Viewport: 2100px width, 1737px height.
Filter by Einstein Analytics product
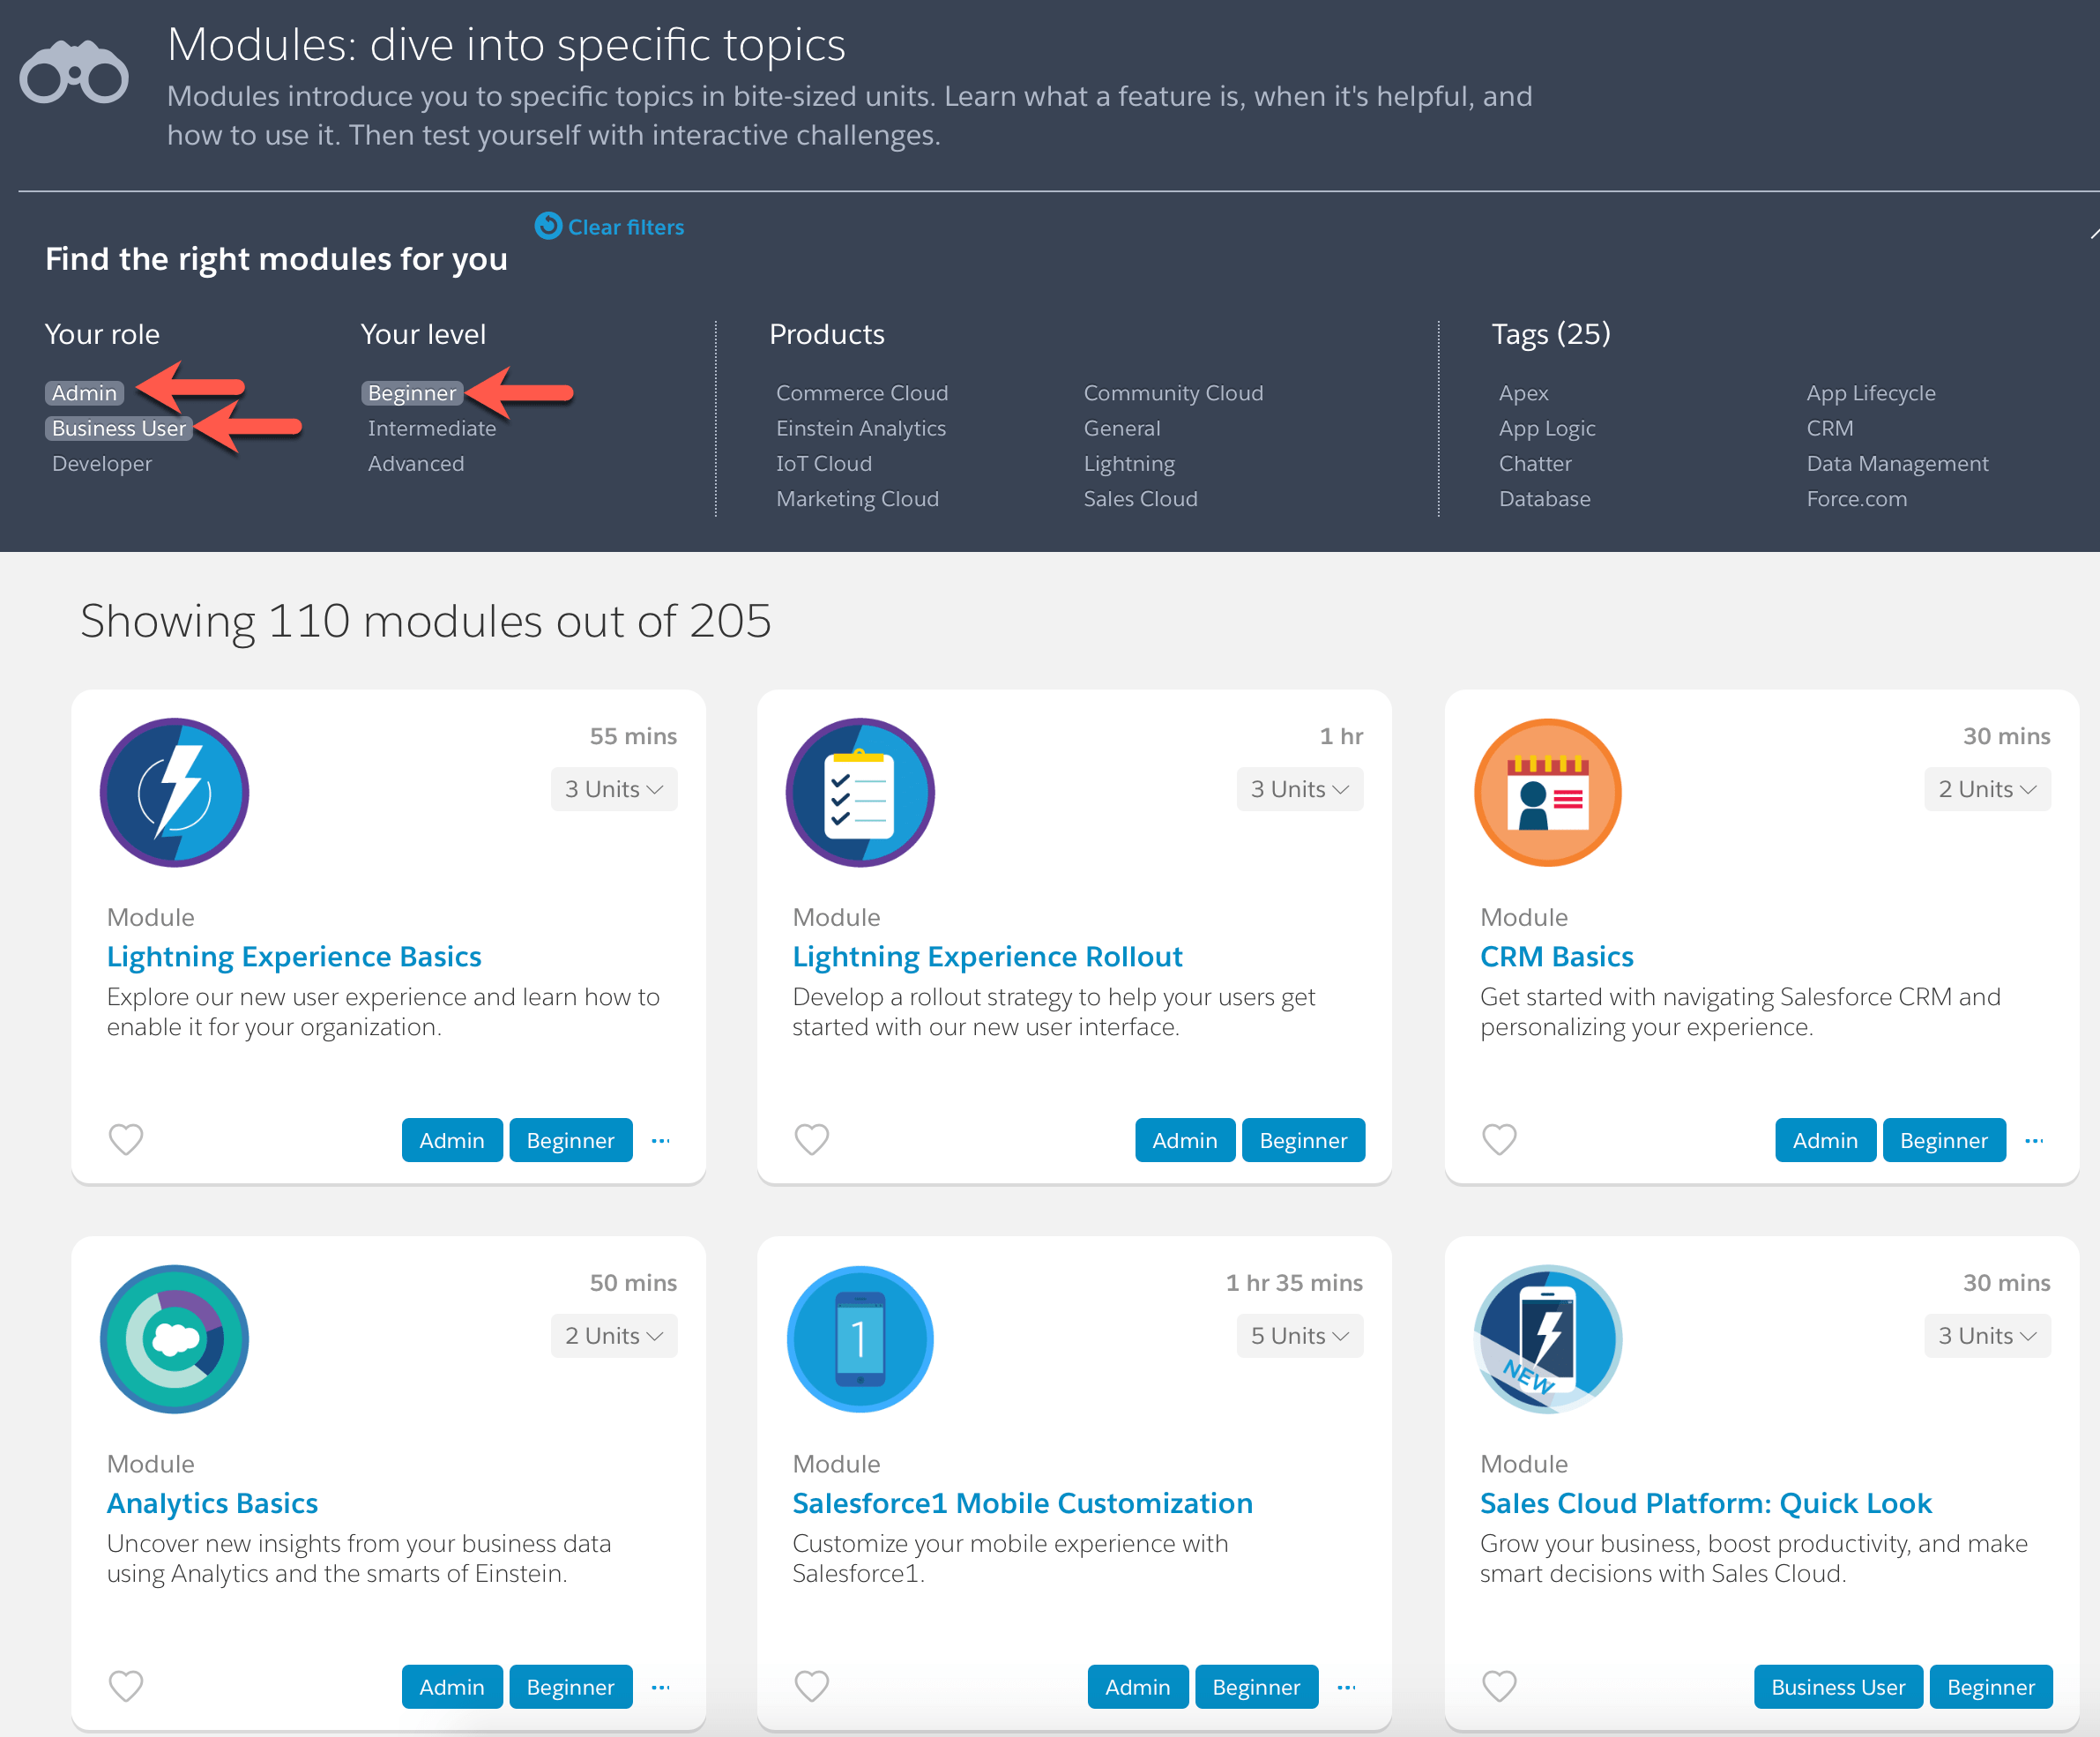(861, 428)
